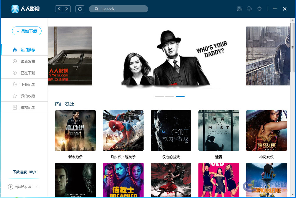Screen dimensions: 296x198
Task: Show the right carousel banner with city bridge
Action: pos(268,56)
